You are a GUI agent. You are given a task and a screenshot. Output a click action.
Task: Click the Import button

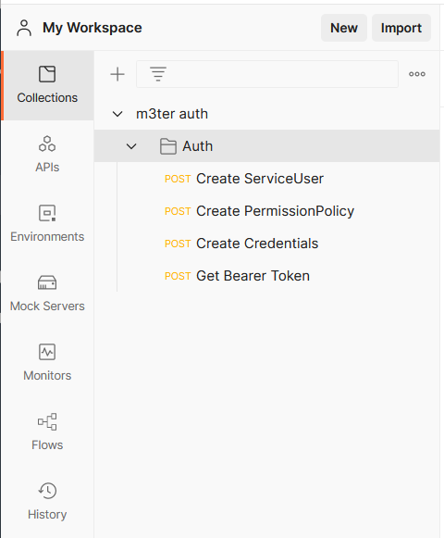[401, 28]
